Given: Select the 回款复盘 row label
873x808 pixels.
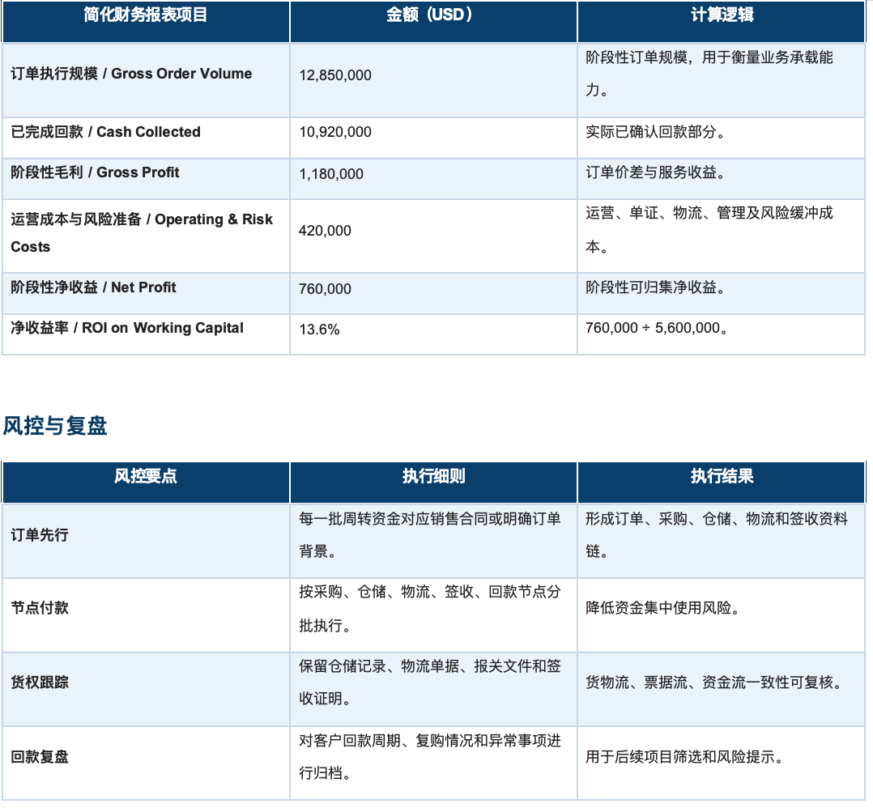Looking at the screenshot, I should pyautogui.click(x=40, y=757).
